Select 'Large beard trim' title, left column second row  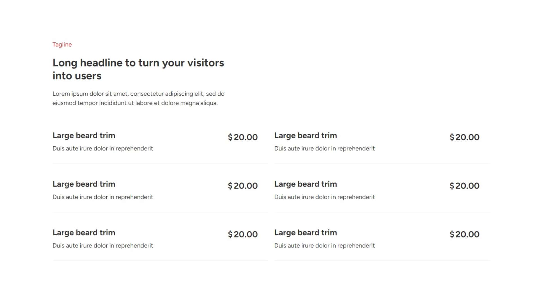pos(84,184)
